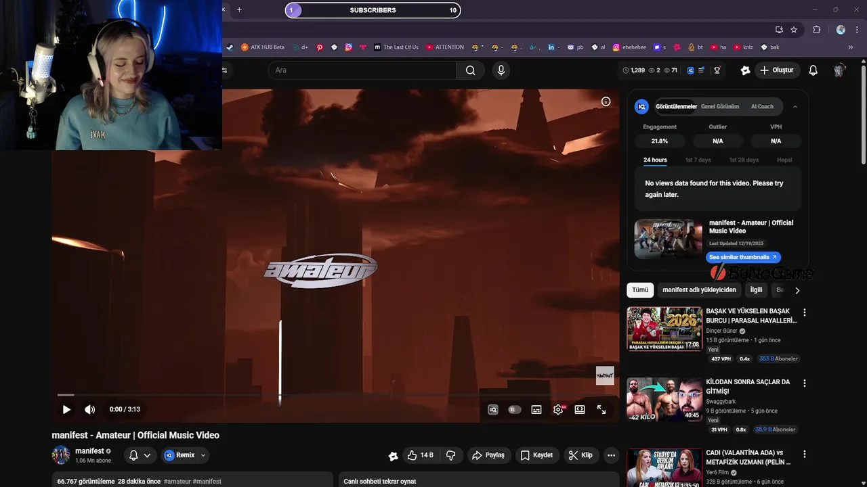Click the star badge icon beside like button
The width and height of the screenshot is (867, 487).
tap(393, 456)
